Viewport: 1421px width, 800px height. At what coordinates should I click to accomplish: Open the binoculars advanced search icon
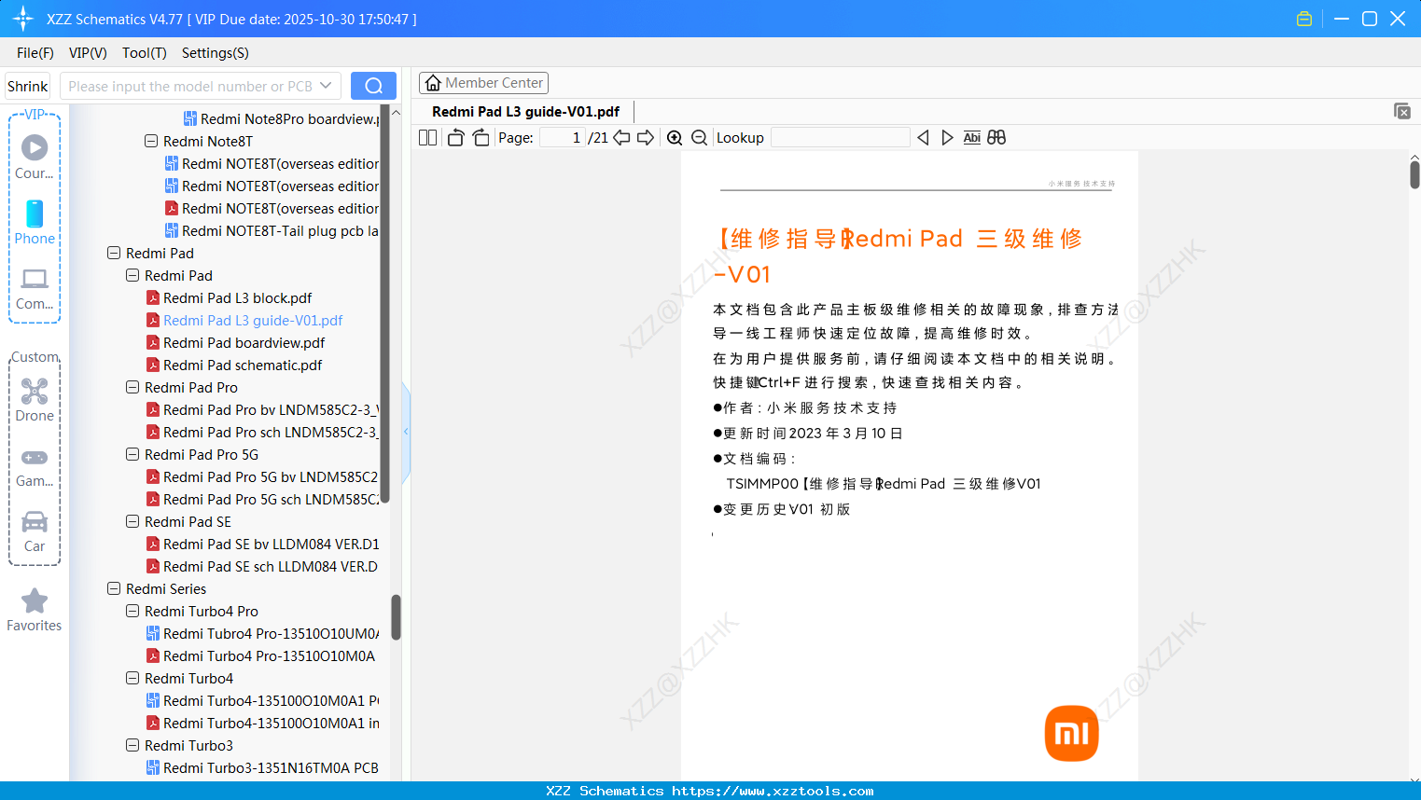coord(996,137)
